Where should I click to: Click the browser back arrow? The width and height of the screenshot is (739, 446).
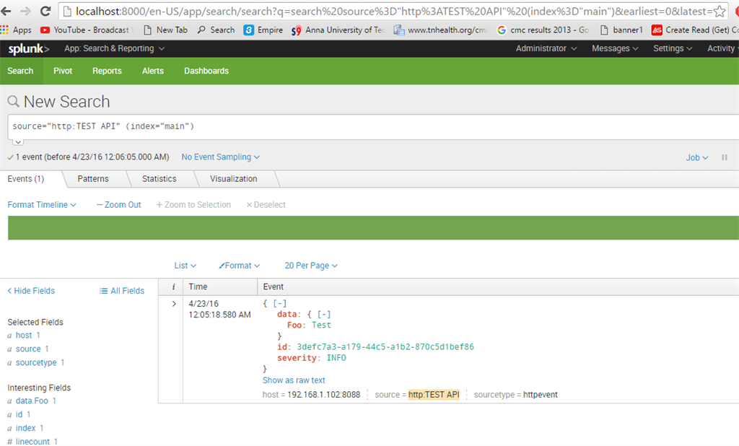6,12
